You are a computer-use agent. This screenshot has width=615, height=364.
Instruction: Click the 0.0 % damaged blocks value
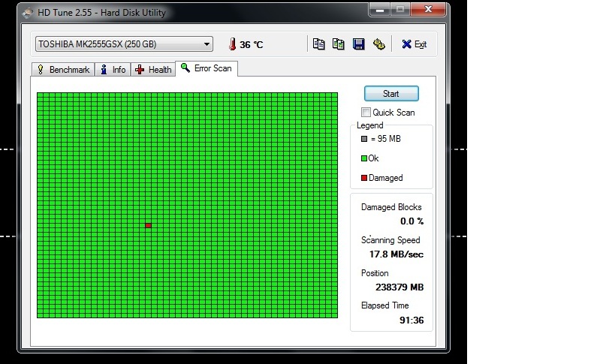click(x=412, y=221)
